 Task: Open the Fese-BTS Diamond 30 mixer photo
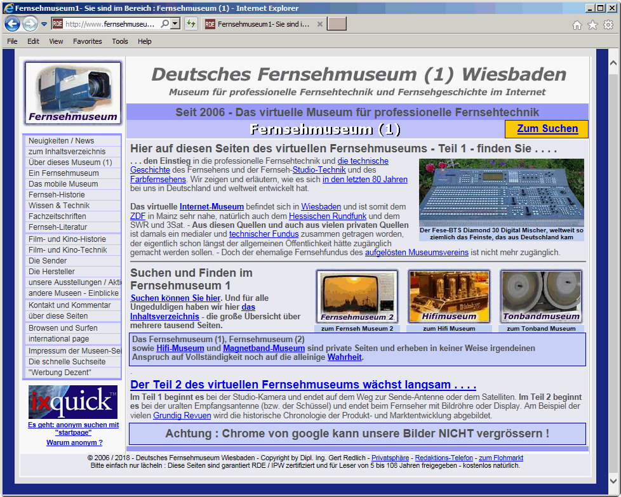click(502, 192)
